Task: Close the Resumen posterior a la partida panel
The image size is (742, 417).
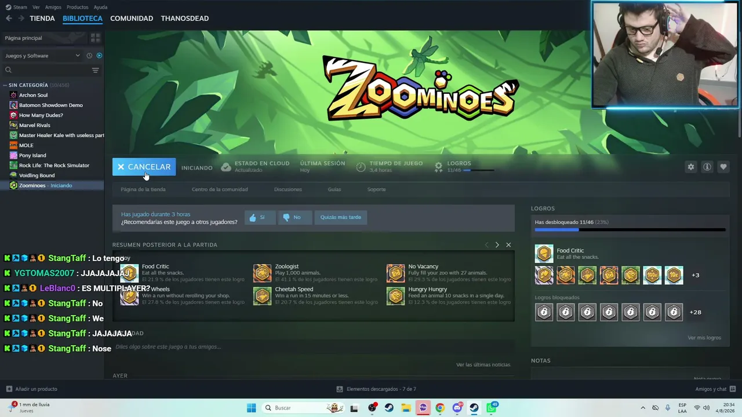Action: click(x=508, y=245)
